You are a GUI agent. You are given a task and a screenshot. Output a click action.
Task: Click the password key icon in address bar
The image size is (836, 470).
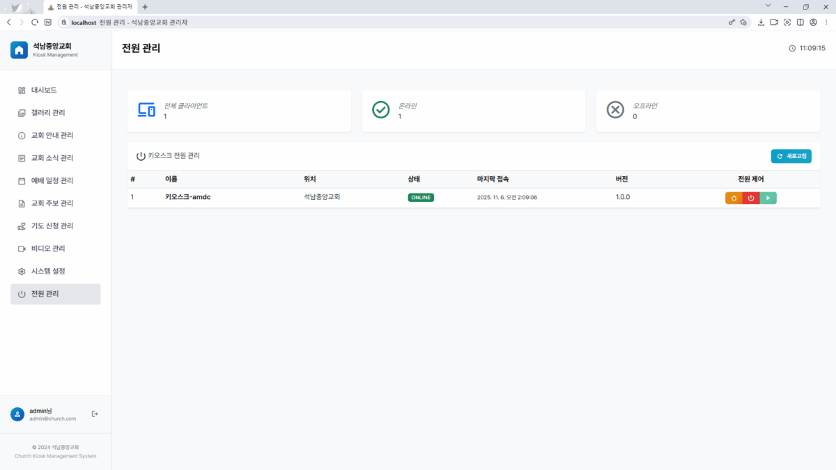tap(731, 22)
